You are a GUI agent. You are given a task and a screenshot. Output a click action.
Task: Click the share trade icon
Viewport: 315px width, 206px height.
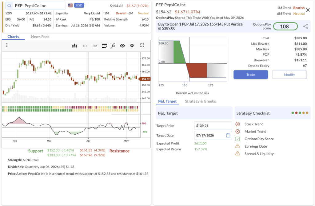305,26
